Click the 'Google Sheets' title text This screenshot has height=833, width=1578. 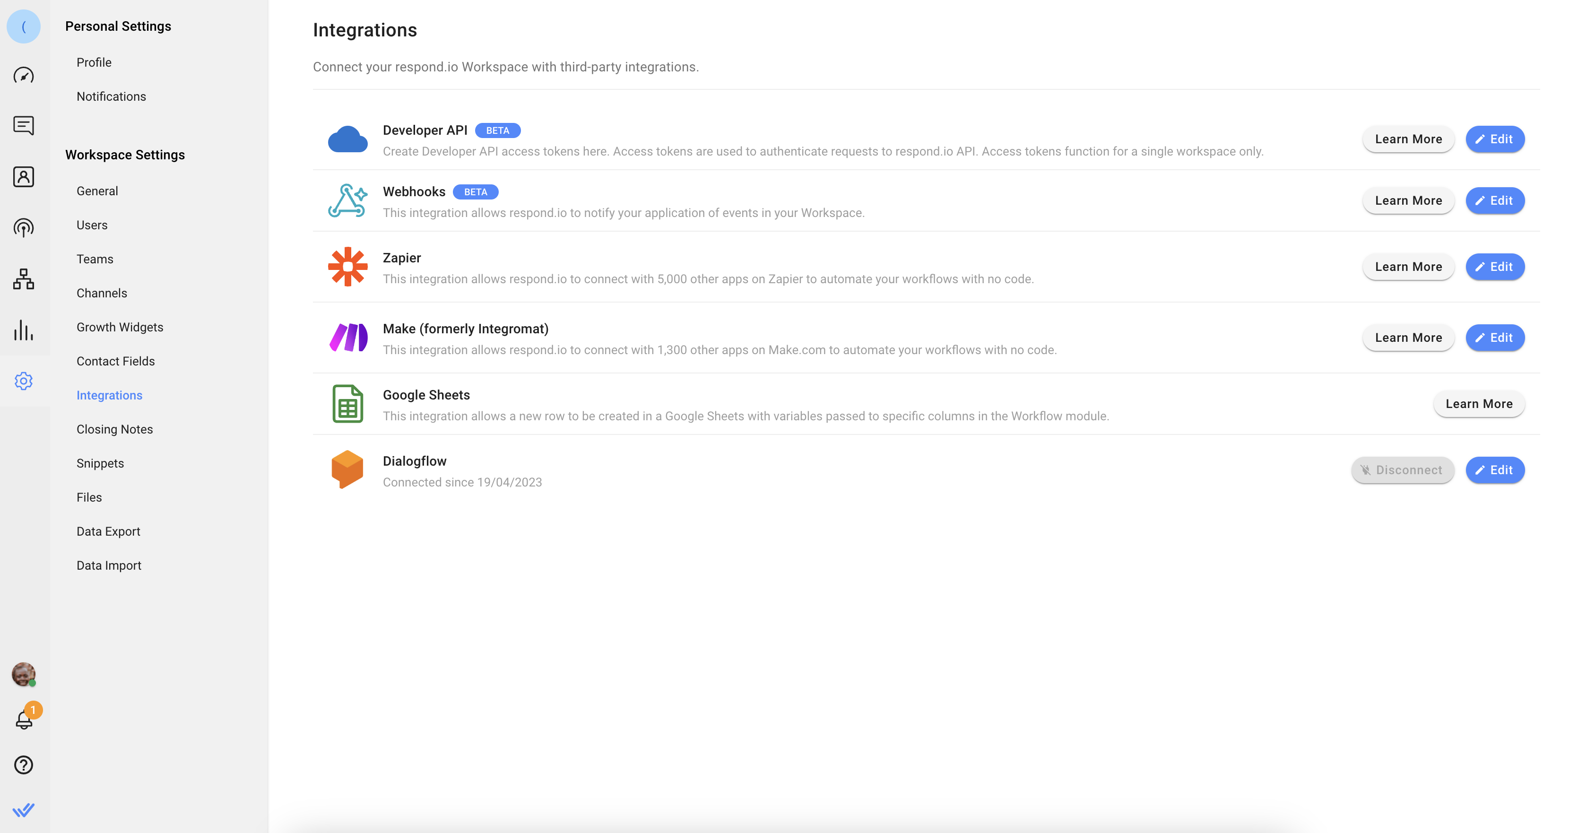tap(426, 394)
